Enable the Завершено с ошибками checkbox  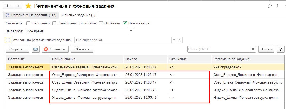(54, 23)
